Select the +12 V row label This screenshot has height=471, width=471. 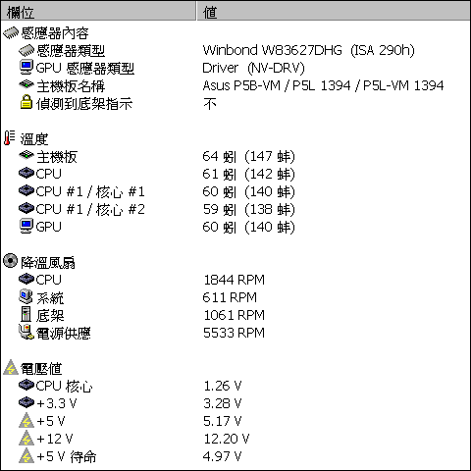pos(55,439)
